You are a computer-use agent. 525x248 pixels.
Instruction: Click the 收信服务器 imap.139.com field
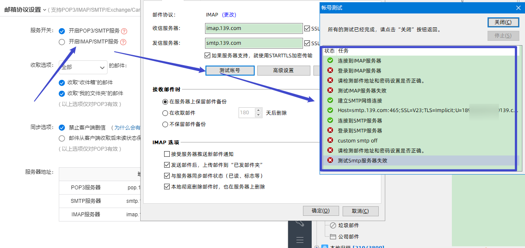[x=254, y=28]
